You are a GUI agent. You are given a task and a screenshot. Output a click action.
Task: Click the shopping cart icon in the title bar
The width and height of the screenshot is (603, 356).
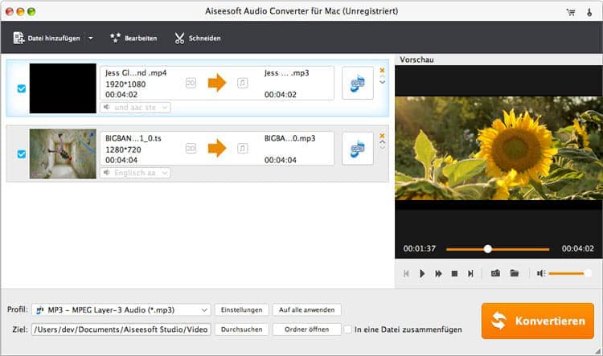click(x=571, y=12)
